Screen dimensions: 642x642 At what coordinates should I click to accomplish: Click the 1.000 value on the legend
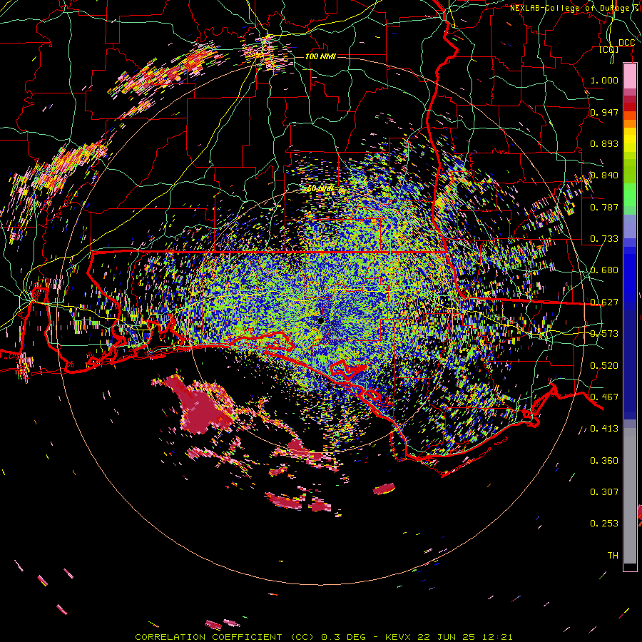(x=604, y=80)
